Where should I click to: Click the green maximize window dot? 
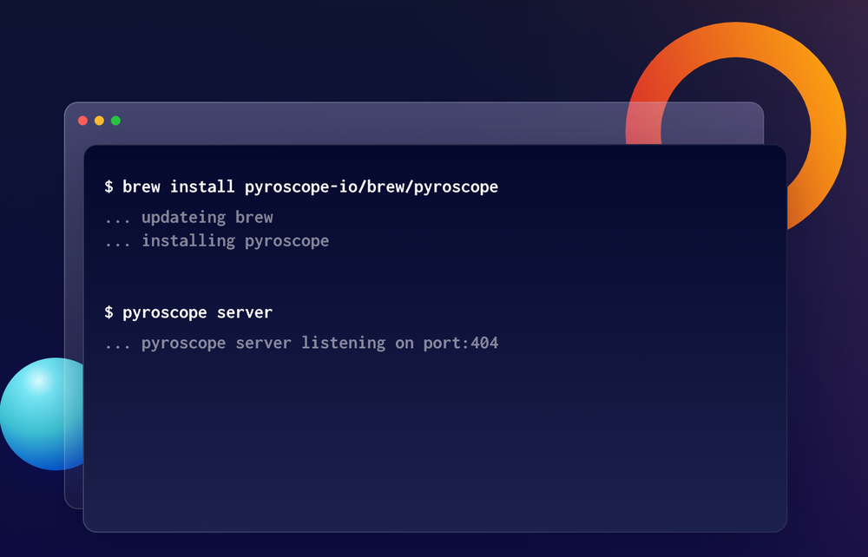(115, 121)
